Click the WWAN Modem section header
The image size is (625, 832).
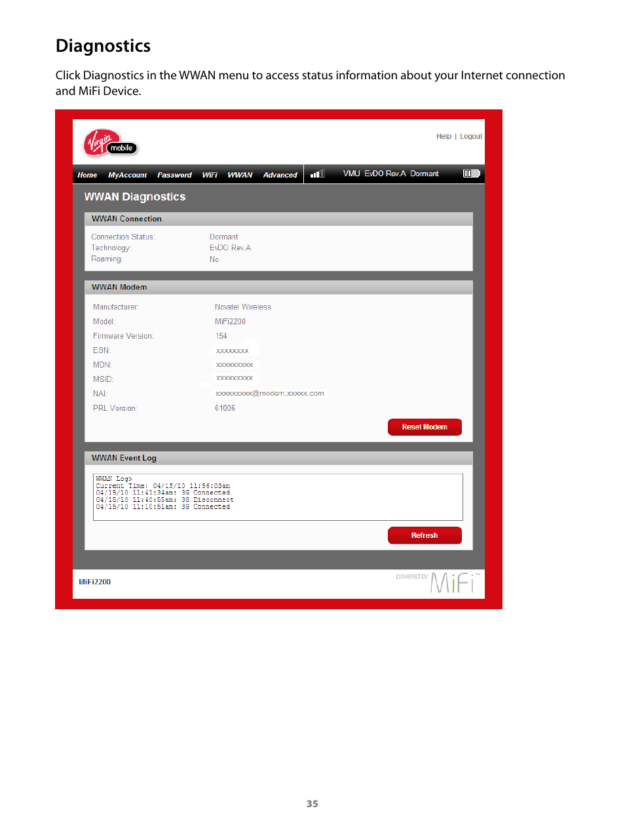click(x=278, y=287)
